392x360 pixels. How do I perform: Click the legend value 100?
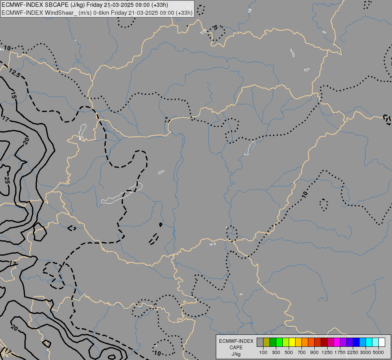[x=263, y=352]
